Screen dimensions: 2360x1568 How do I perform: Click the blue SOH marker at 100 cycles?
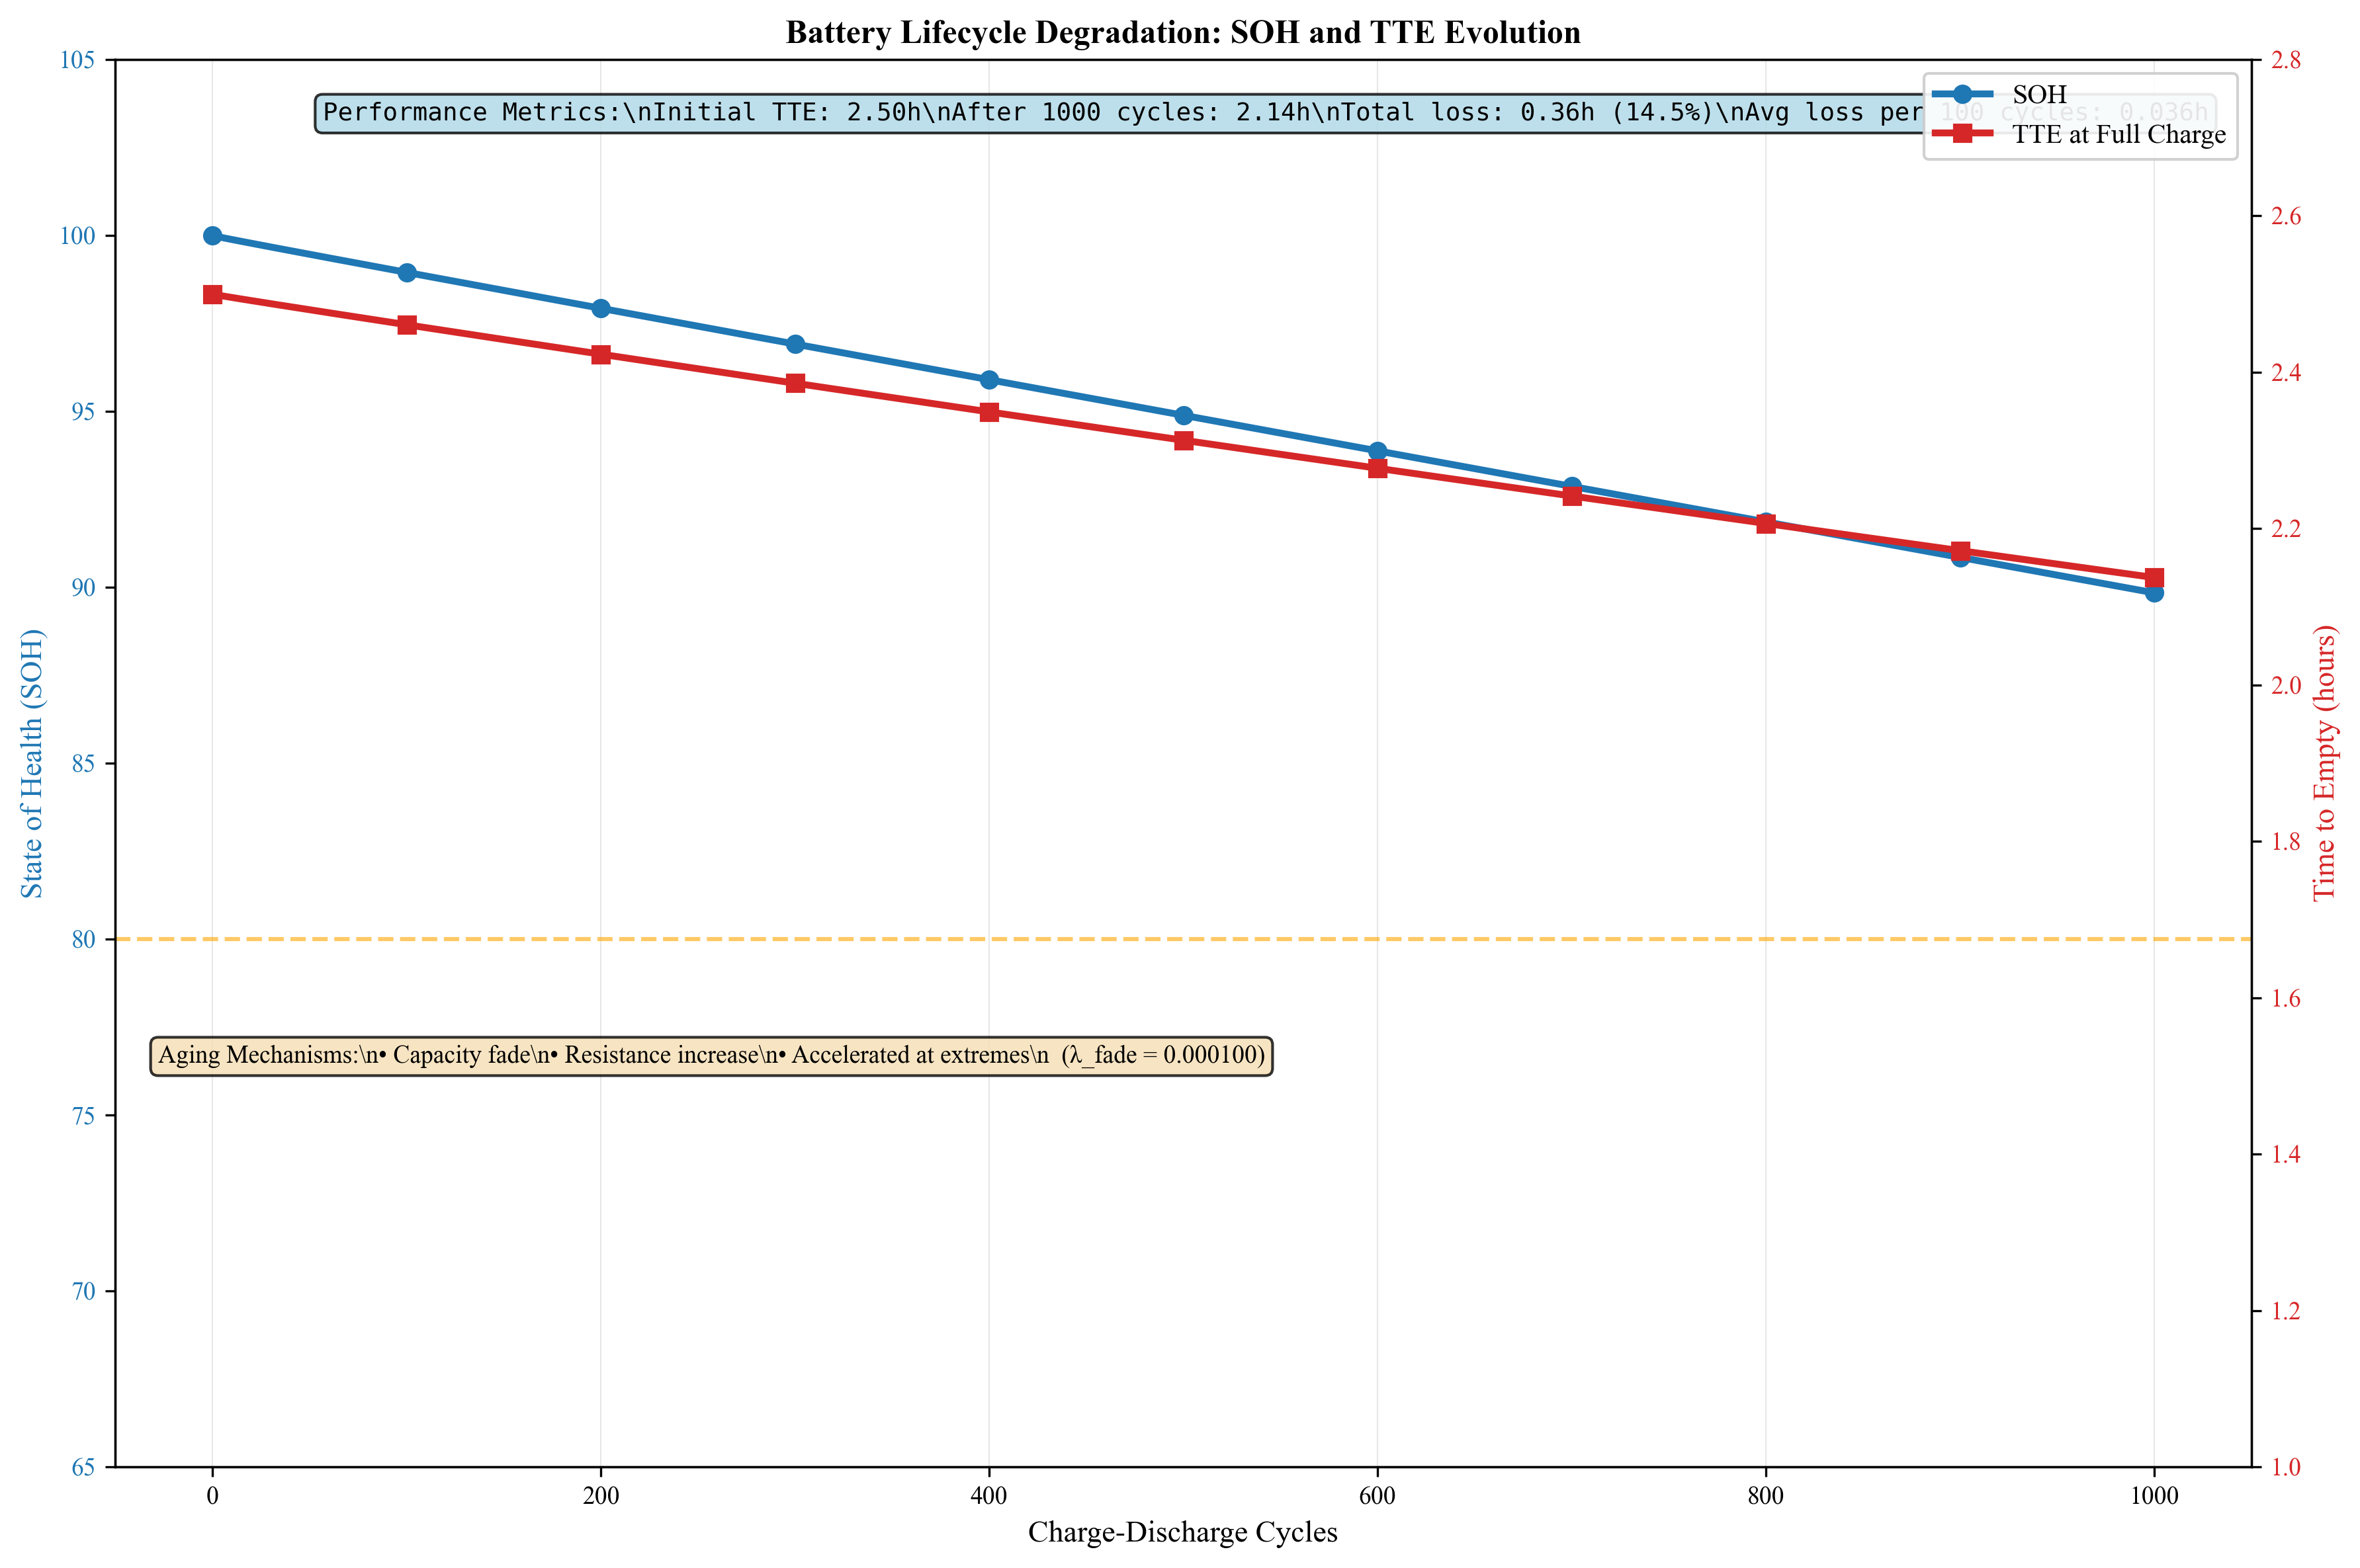coord(406,273)
